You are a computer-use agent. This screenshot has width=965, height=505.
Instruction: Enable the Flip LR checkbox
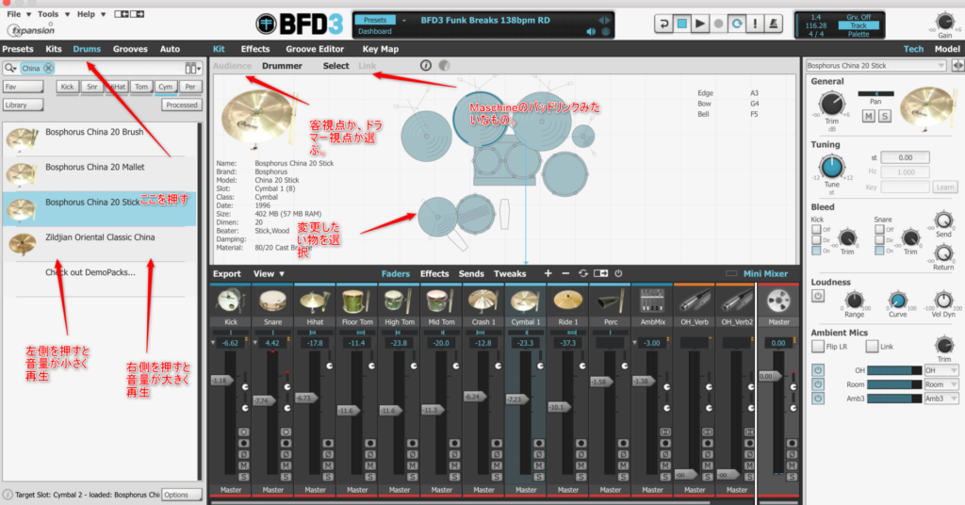817,348
